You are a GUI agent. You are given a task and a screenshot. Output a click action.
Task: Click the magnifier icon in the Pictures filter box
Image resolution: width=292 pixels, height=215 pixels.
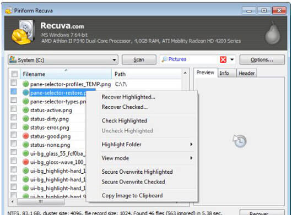click(164, 59)
